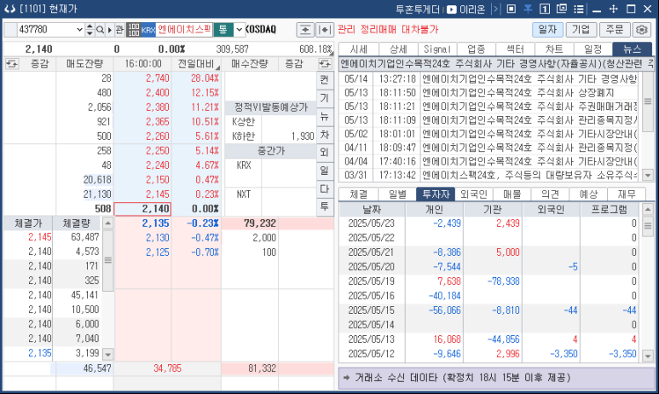Click the play arrow next to search
The height and width of the screenshot is (394, 659).
coord(110,30)
